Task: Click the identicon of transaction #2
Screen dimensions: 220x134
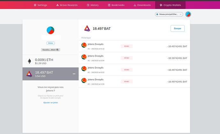Action: pyautogui.click(x=84, y=57)
